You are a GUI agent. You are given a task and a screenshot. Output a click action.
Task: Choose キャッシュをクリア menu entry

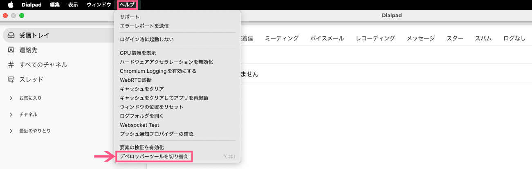(x=177, y=89)
